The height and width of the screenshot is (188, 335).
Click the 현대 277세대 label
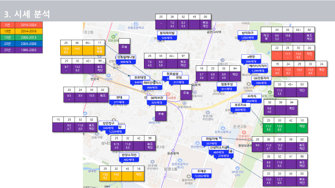tap(119, 100)
